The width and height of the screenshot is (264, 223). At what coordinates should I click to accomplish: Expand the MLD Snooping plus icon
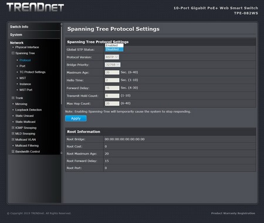pyautogui.click(x=13, y=133)
